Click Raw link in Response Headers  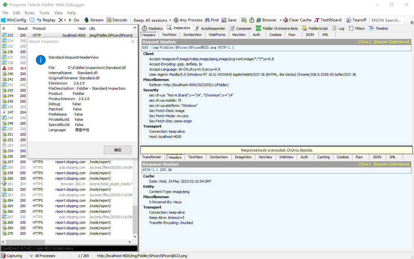(365, 164)
